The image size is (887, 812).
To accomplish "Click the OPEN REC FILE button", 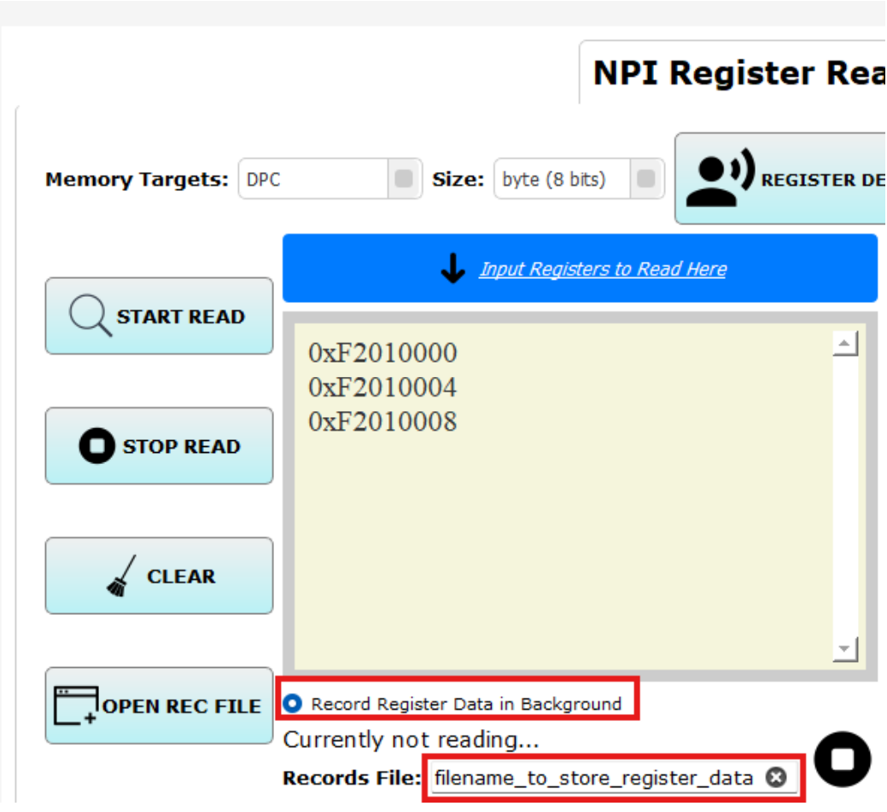I will [159, 705].
